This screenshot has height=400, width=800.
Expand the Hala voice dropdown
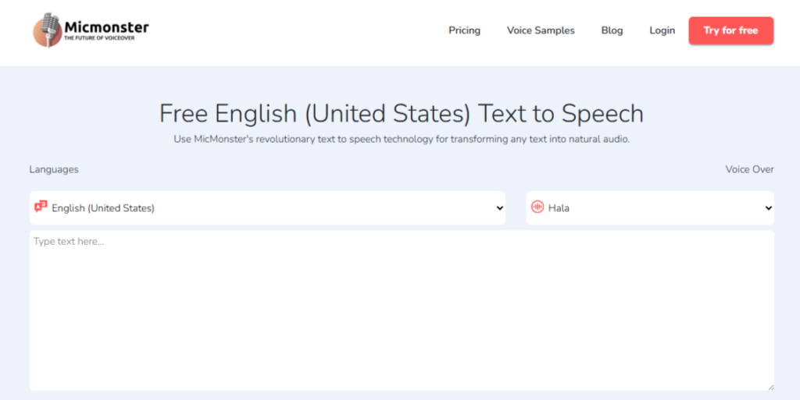650,207
